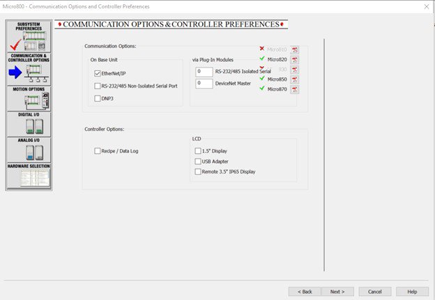Screen dimensions: 435x300
Task: Click DeviceNet Master quantity field
Action: point(204,84)
